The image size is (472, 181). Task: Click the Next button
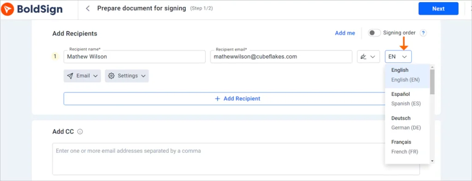(x=438, y=9)
